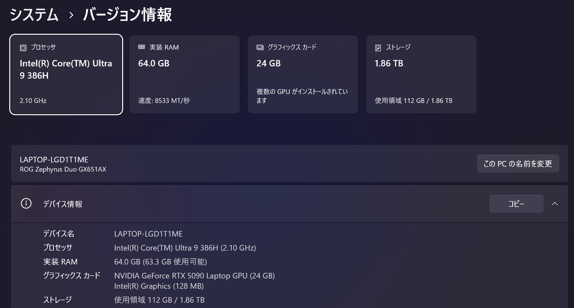This screenshot has height=308, width=574.
Task: Click the バージョン情報 page title
Action: (128, 15)
